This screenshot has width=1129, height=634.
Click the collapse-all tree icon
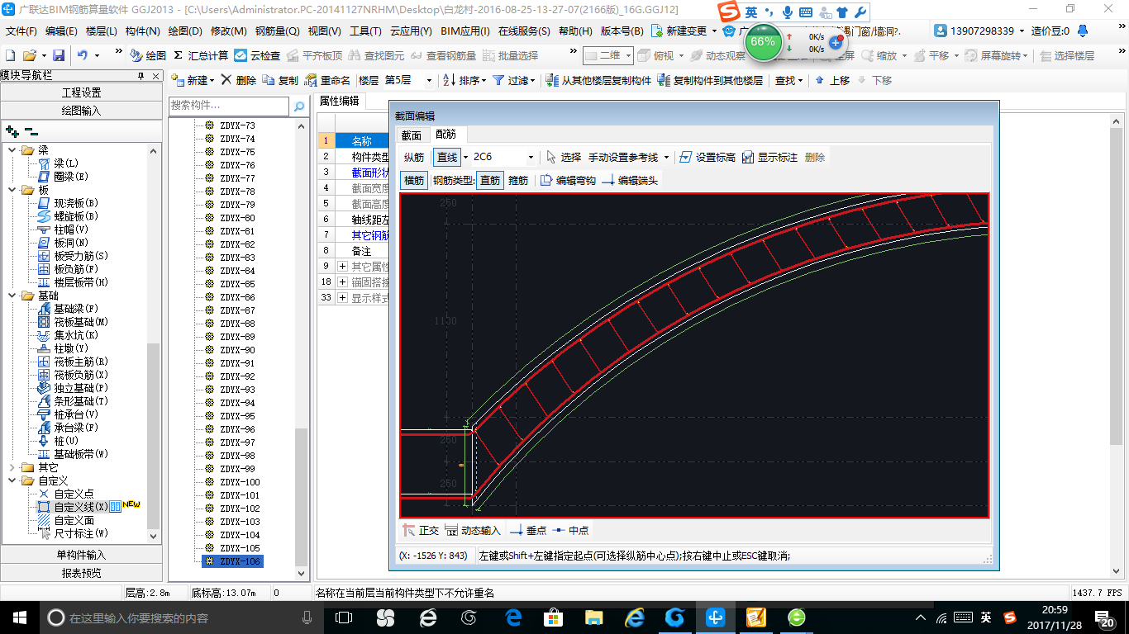tap(31, 130)
